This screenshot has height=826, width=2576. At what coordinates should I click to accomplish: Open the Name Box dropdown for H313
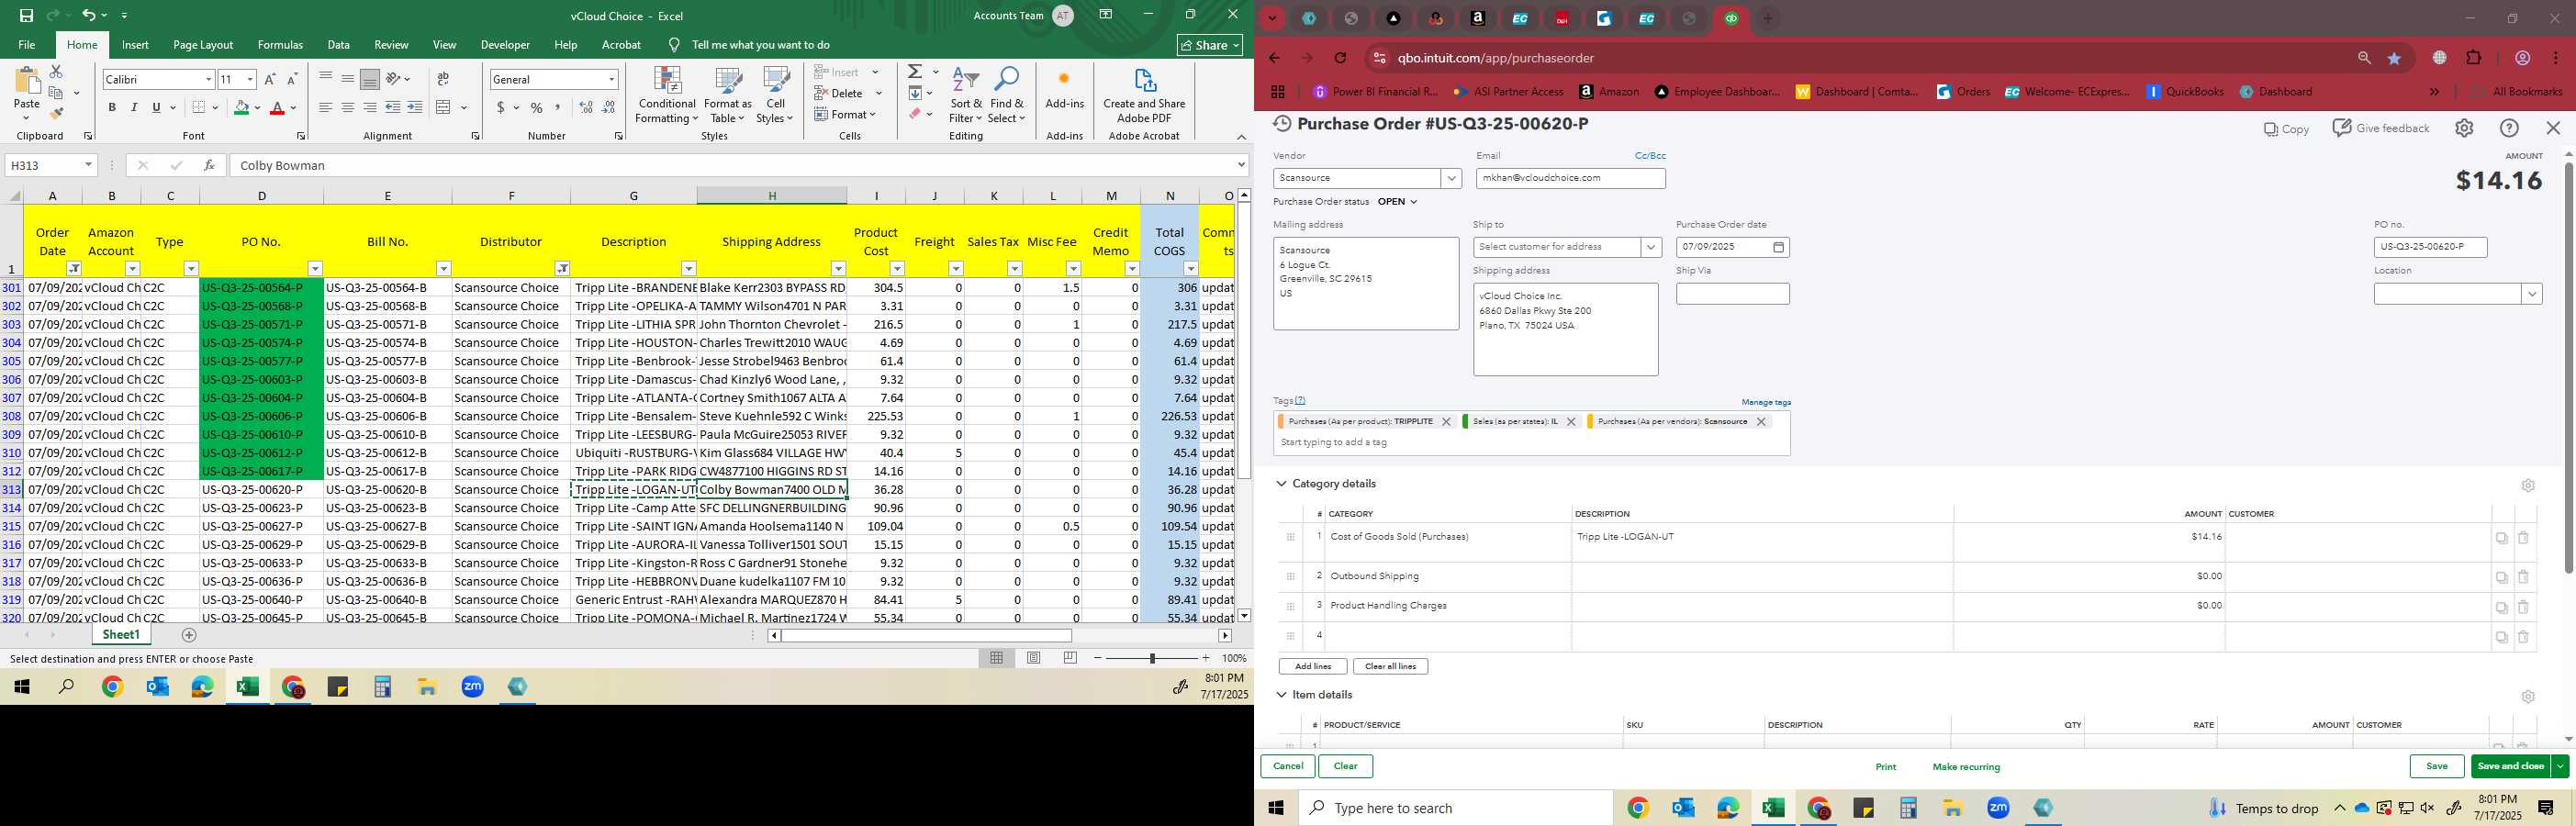[x=88, y=165]
